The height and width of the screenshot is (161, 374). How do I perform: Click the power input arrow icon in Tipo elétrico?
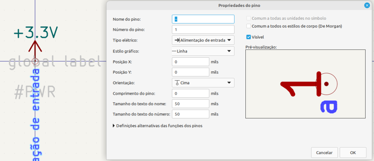(177, 40)
